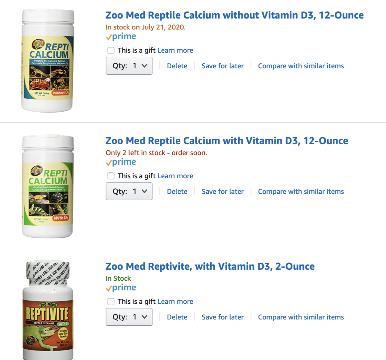The width and height of the screenshot is (386, 360).
Task: Open the Repti Calcium without D3 product image
Action: point(48,61)
